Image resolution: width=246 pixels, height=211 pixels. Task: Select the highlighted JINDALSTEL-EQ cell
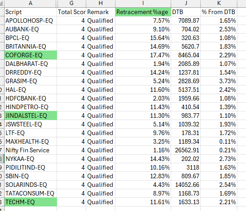point(31,116)
